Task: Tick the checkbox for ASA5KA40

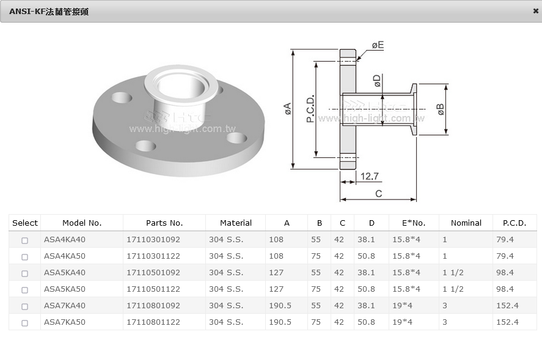Action: [25, 273]
